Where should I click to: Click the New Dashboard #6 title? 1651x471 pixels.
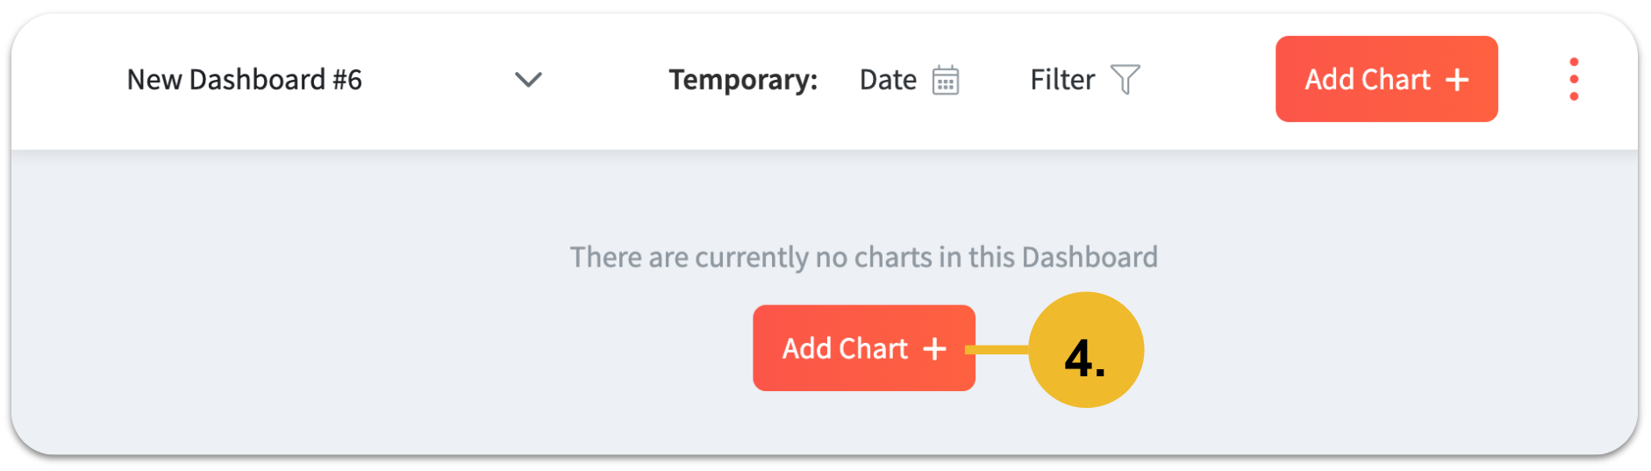pos(244,80)
